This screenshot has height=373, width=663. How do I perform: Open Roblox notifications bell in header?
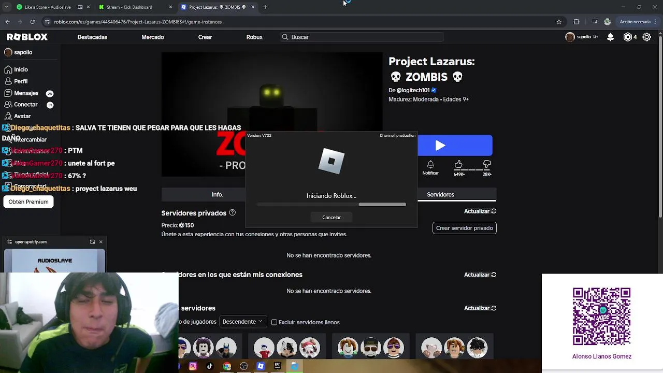pos(611,37)
